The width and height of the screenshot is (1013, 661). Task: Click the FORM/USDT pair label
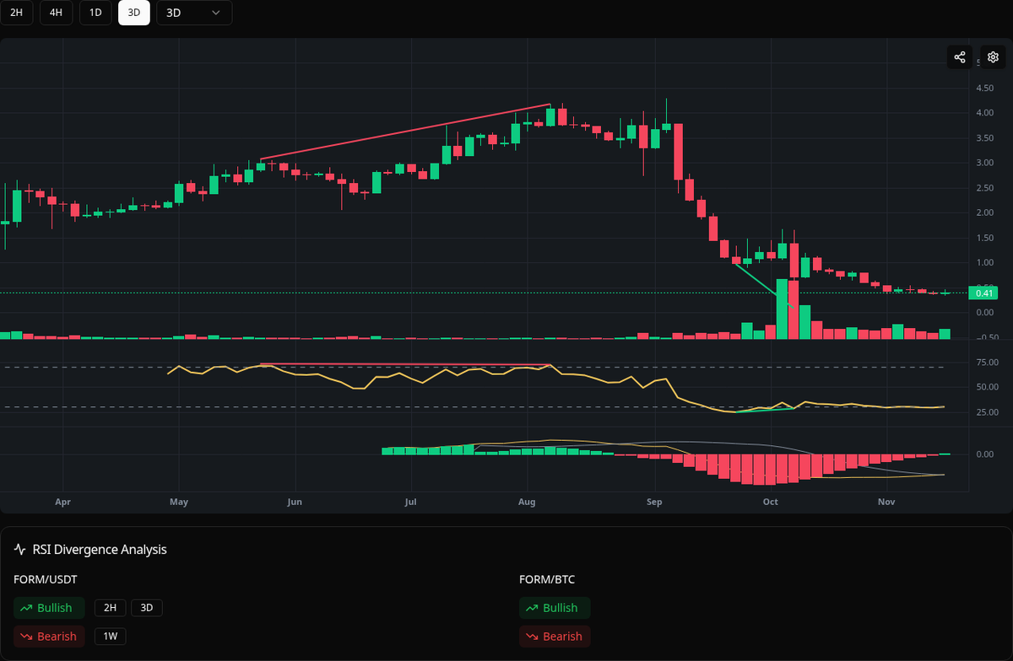pyautogui.click(x=45, y=579)
